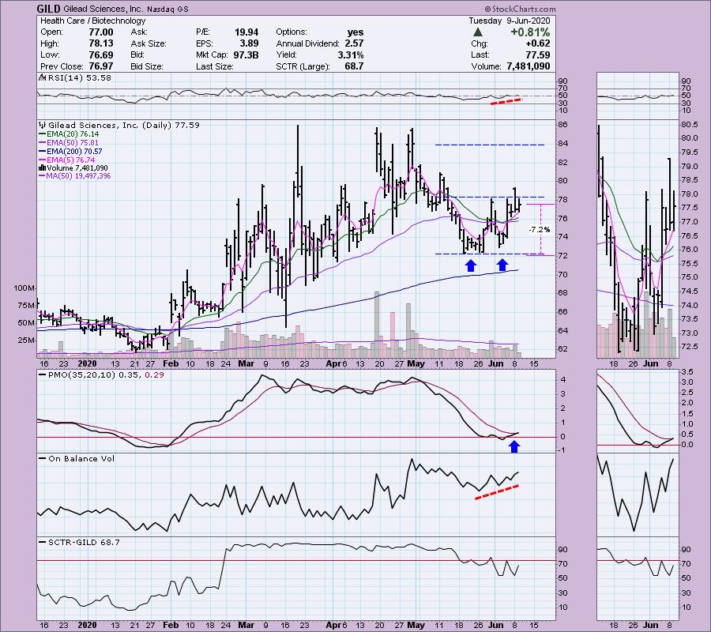Click the Health Care / Biotechnology sector label
Screen dimensions: 711x632
93,21
